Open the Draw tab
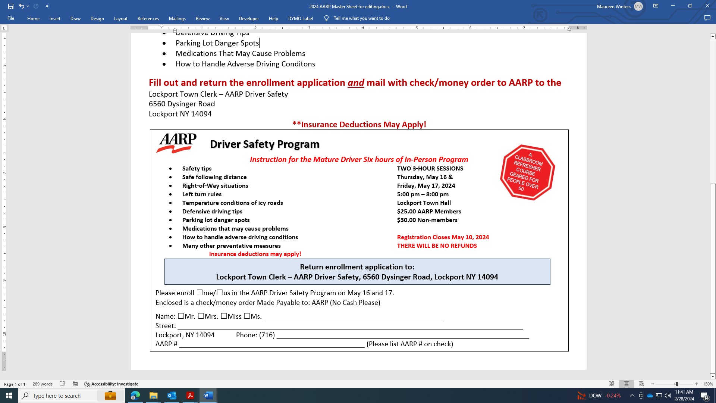716x403 pixels. coord(75,18)
